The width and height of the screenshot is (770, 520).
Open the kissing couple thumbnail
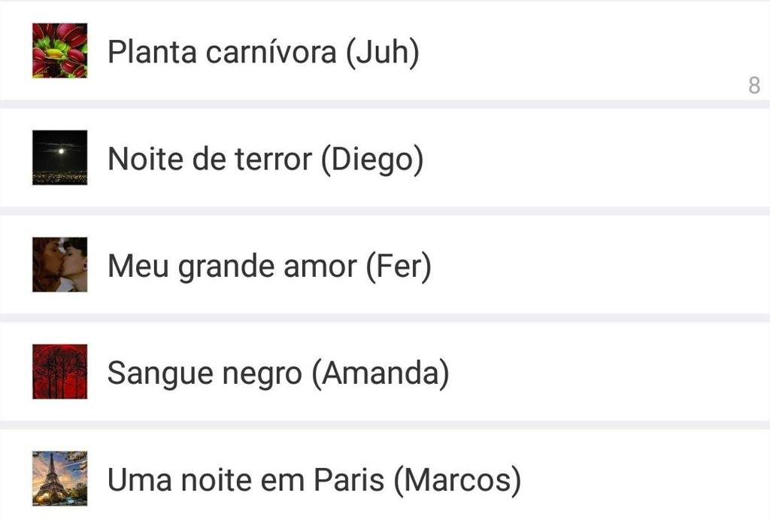tap(60, 264)
